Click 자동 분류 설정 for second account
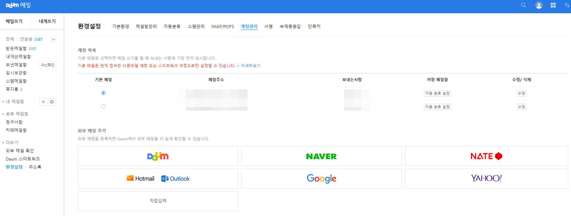 (x=437, y=107)
